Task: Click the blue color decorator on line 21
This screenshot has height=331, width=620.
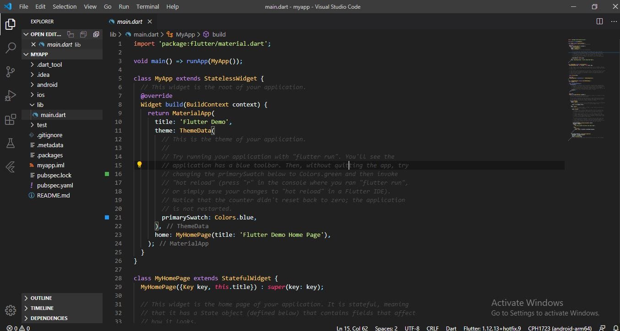Action: click(107, 218)
